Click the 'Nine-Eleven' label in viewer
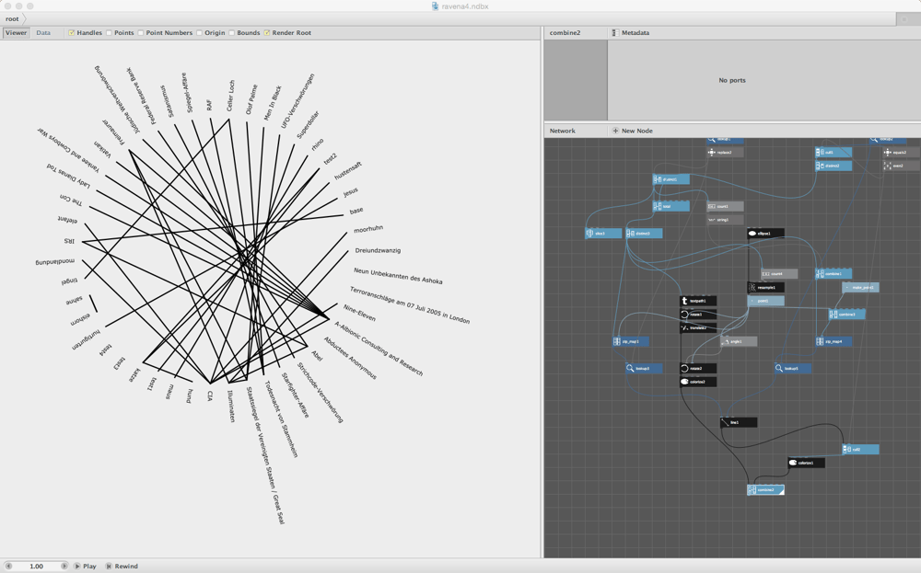This screenshot has height=573, width=921. tap(359, 313)
